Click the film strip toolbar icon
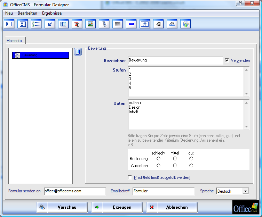 coord(104,24)
